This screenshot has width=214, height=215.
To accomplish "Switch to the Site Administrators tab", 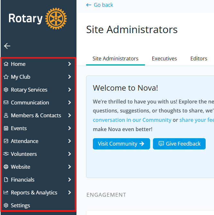I will [x=115, y=59].
